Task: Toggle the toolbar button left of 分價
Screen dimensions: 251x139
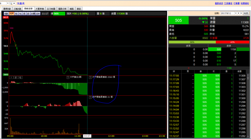Action: 28,14
